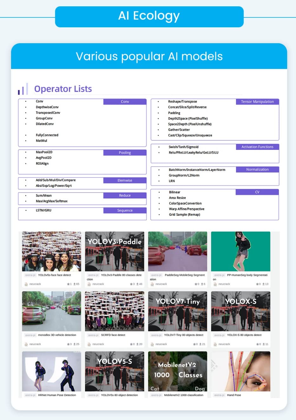Click the Various popular AI models banner
Viewport: 296px width, 420px height.
149,56
